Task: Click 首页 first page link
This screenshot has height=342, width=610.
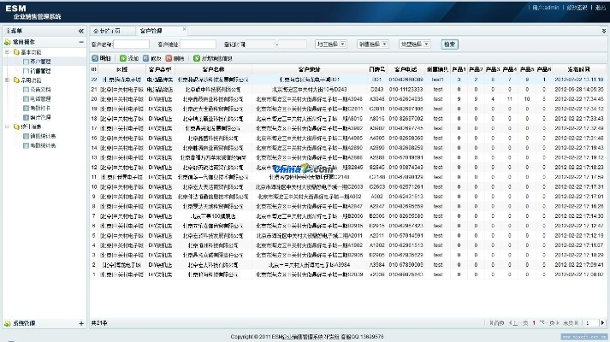Action: coord(497,323)
